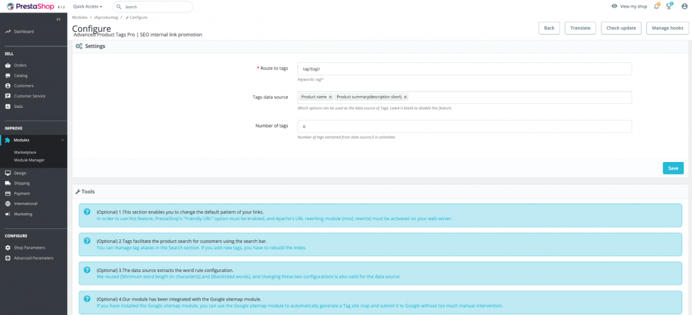Click the Number of tags field
692x315 pixels.
[465, 127]
